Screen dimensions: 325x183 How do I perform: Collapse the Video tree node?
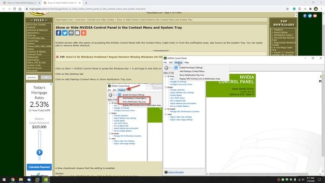pos(166,114)
